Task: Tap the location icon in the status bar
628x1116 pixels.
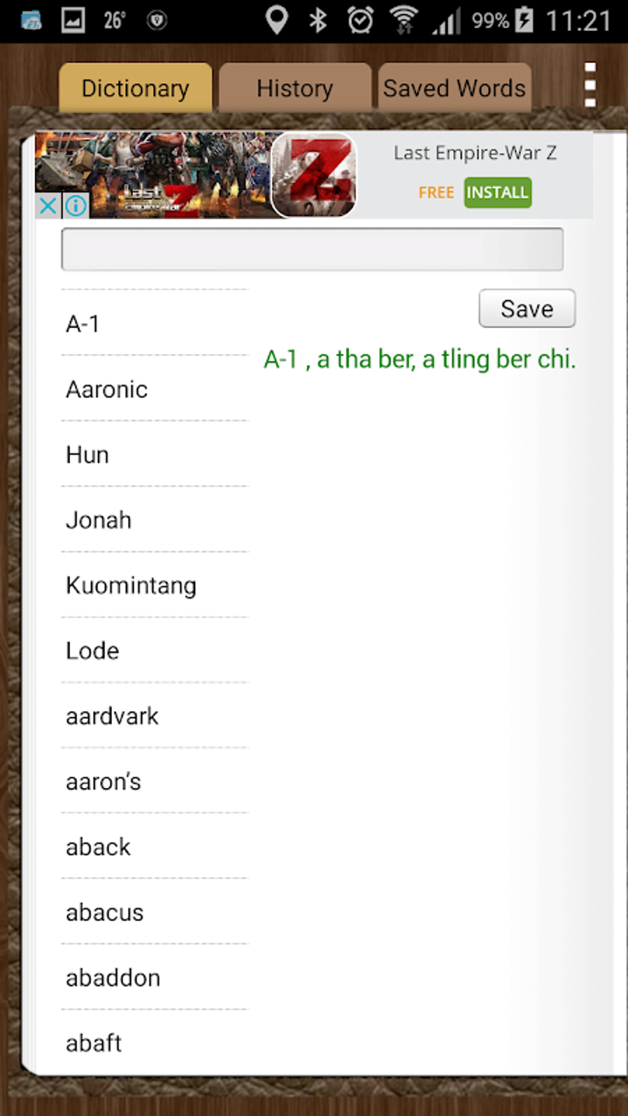Action: tap(276, 19)
